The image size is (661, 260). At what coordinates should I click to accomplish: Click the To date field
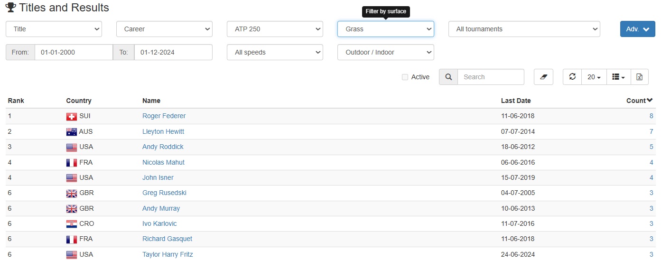(x=173, y=52)
